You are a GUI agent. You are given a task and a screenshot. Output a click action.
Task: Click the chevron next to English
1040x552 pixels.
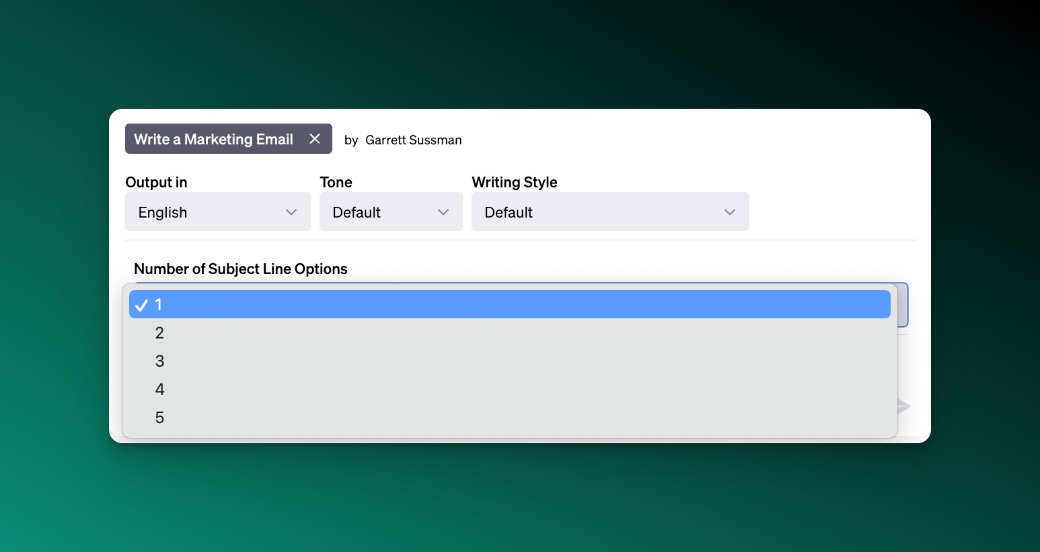291,212
